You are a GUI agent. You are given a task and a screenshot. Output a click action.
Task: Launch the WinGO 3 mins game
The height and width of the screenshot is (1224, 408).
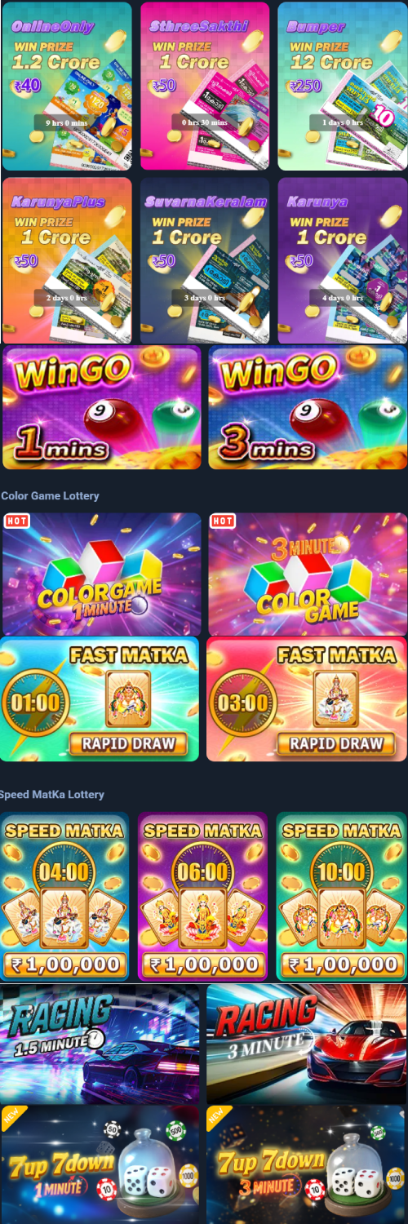tap(308, 408)
